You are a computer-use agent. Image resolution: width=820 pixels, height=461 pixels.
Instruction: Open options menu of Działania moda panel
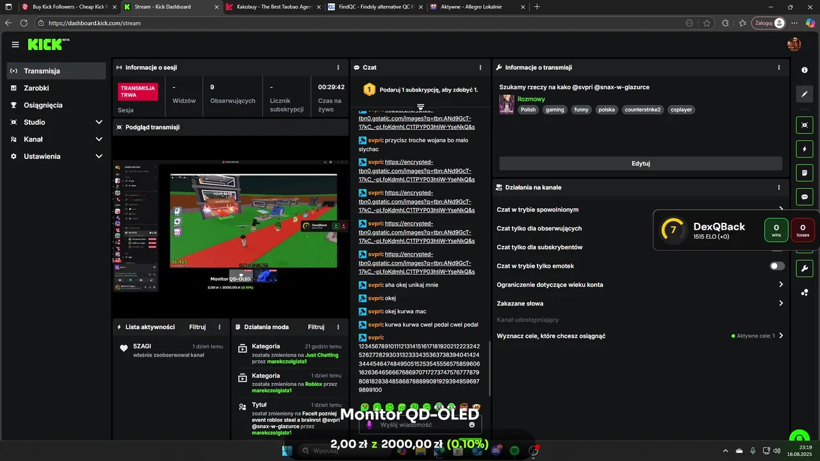[x=338, y=327]
